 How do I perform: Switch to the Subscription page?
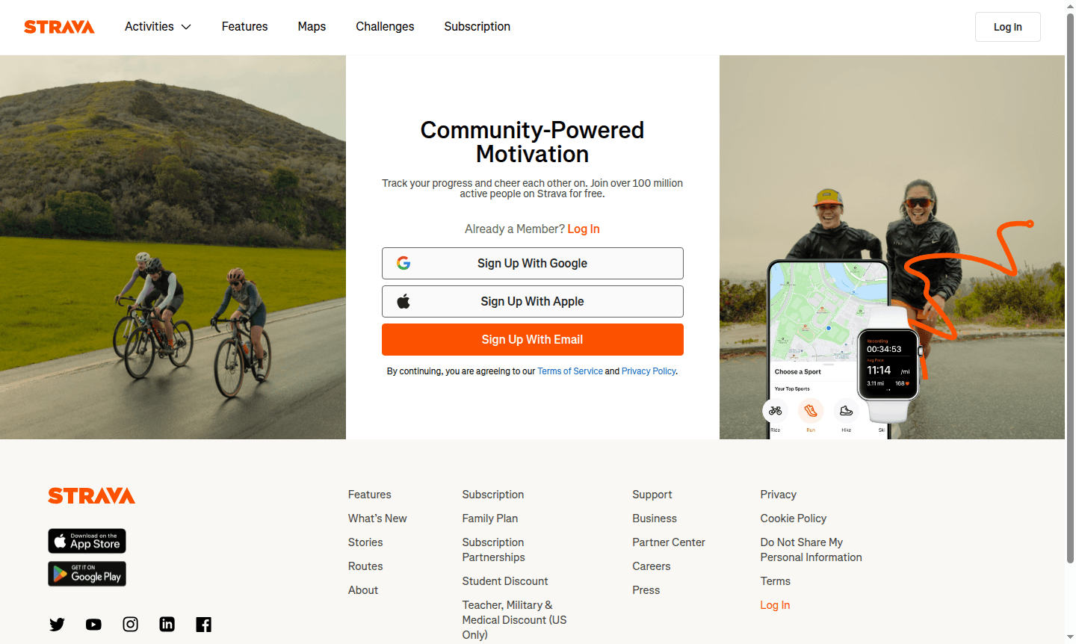point(477,26)
